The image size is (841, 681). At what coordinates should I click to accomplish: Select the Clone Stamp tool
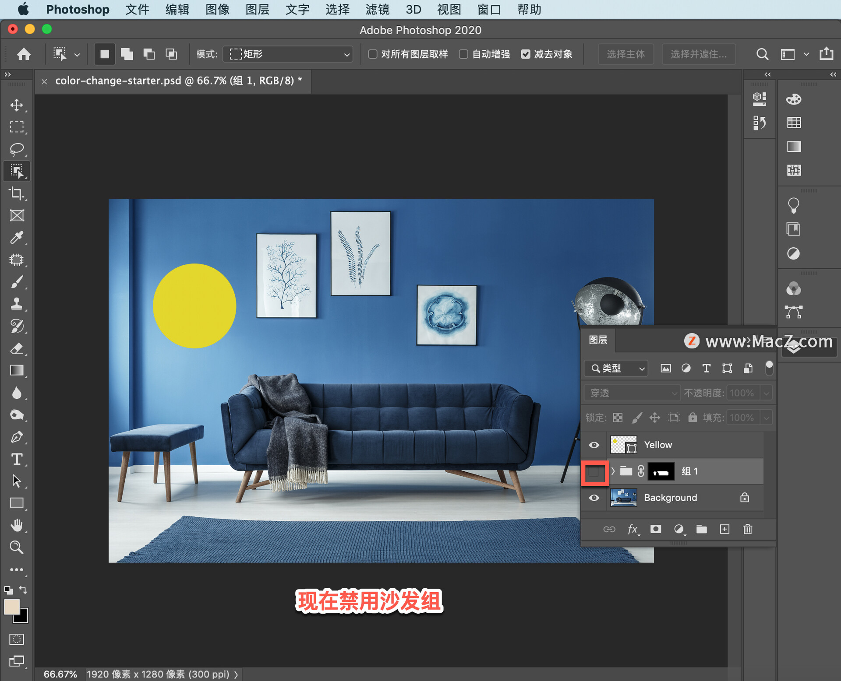click(17, 304)
